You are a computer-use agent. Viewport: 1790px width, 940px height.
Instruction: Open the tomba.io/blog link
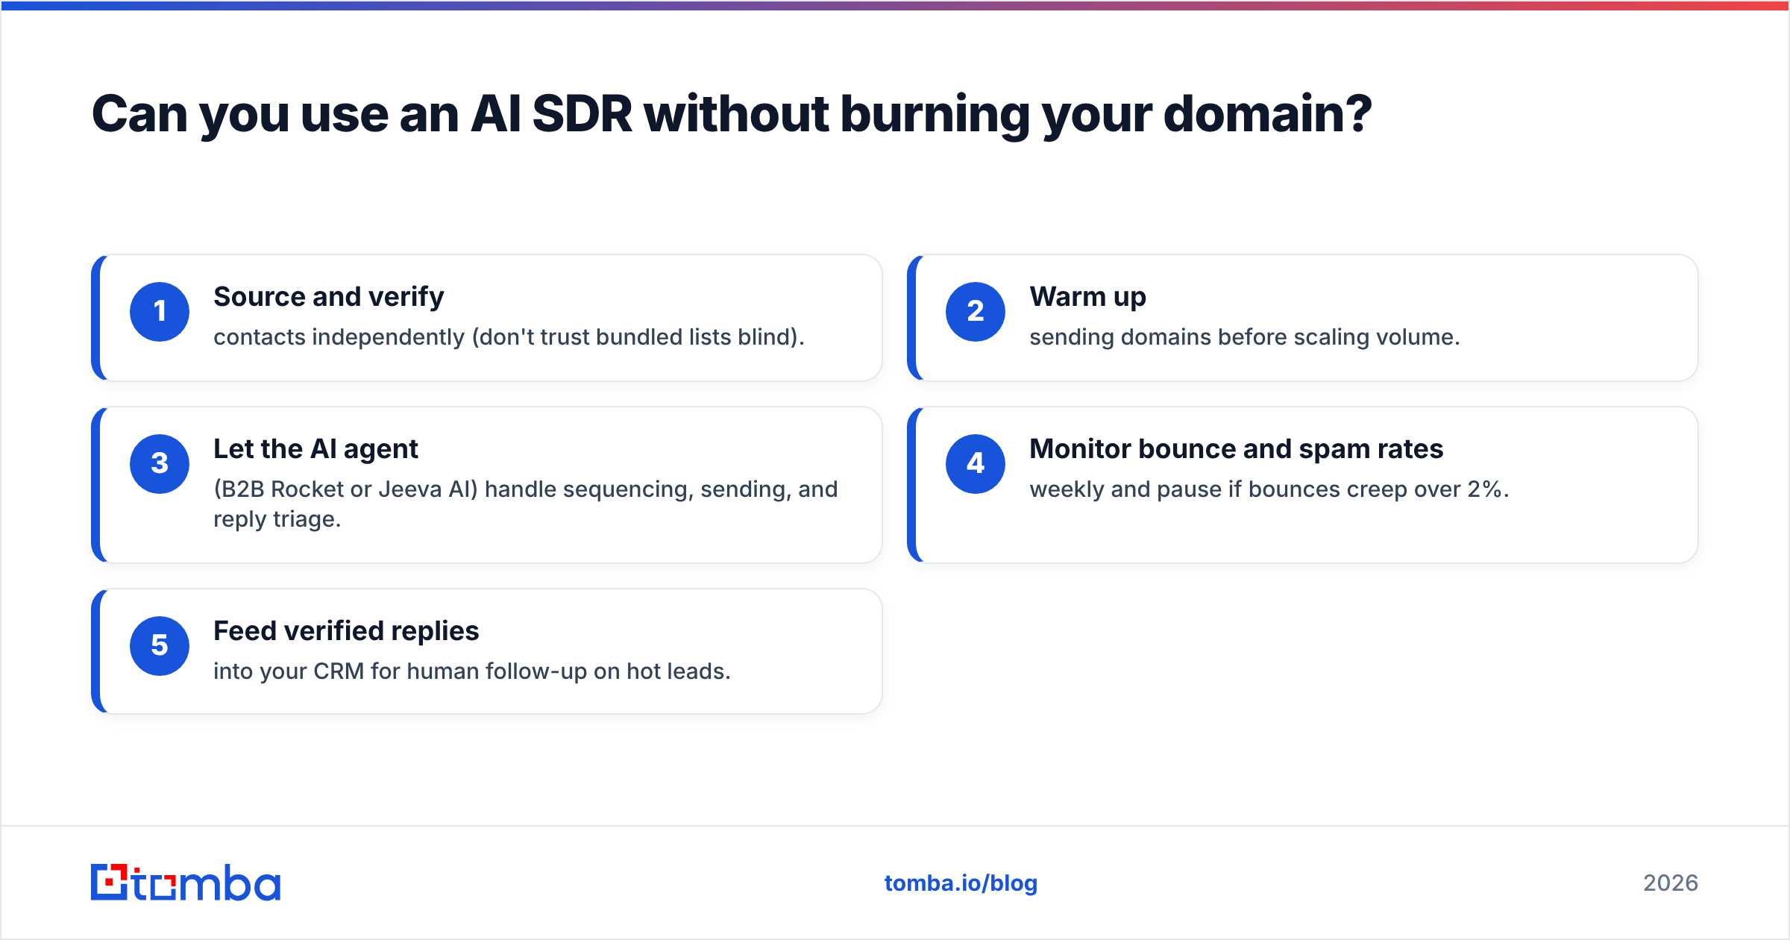coord(961,883)
